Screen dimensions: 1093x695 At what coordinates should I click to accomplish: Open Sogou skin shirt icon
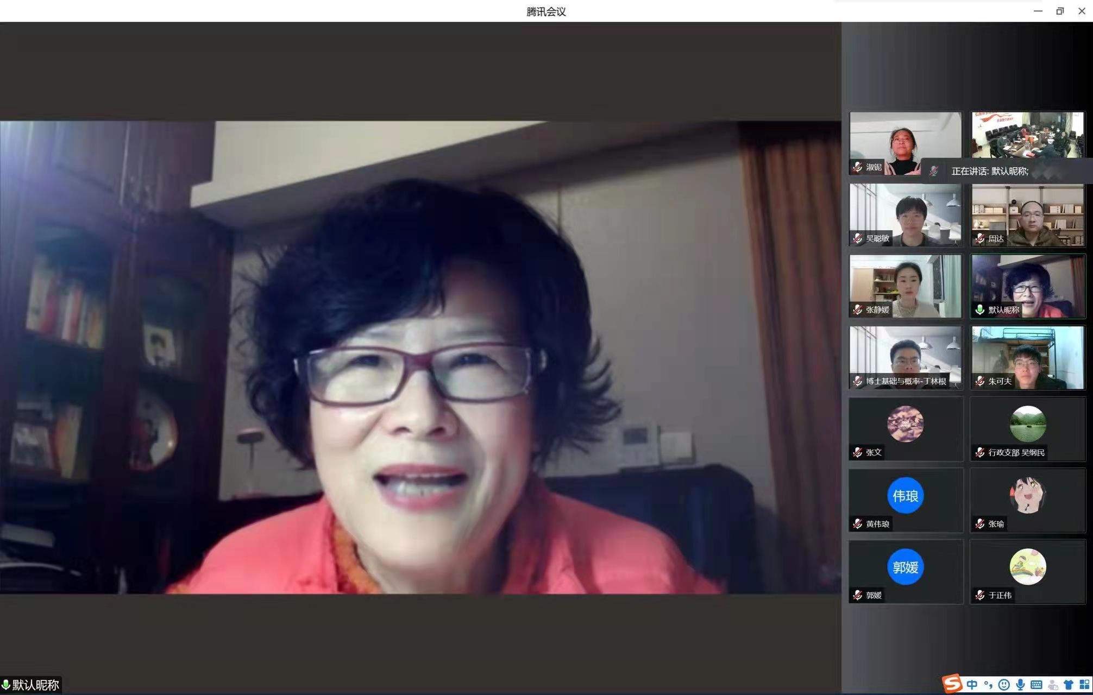[1068, 685]
